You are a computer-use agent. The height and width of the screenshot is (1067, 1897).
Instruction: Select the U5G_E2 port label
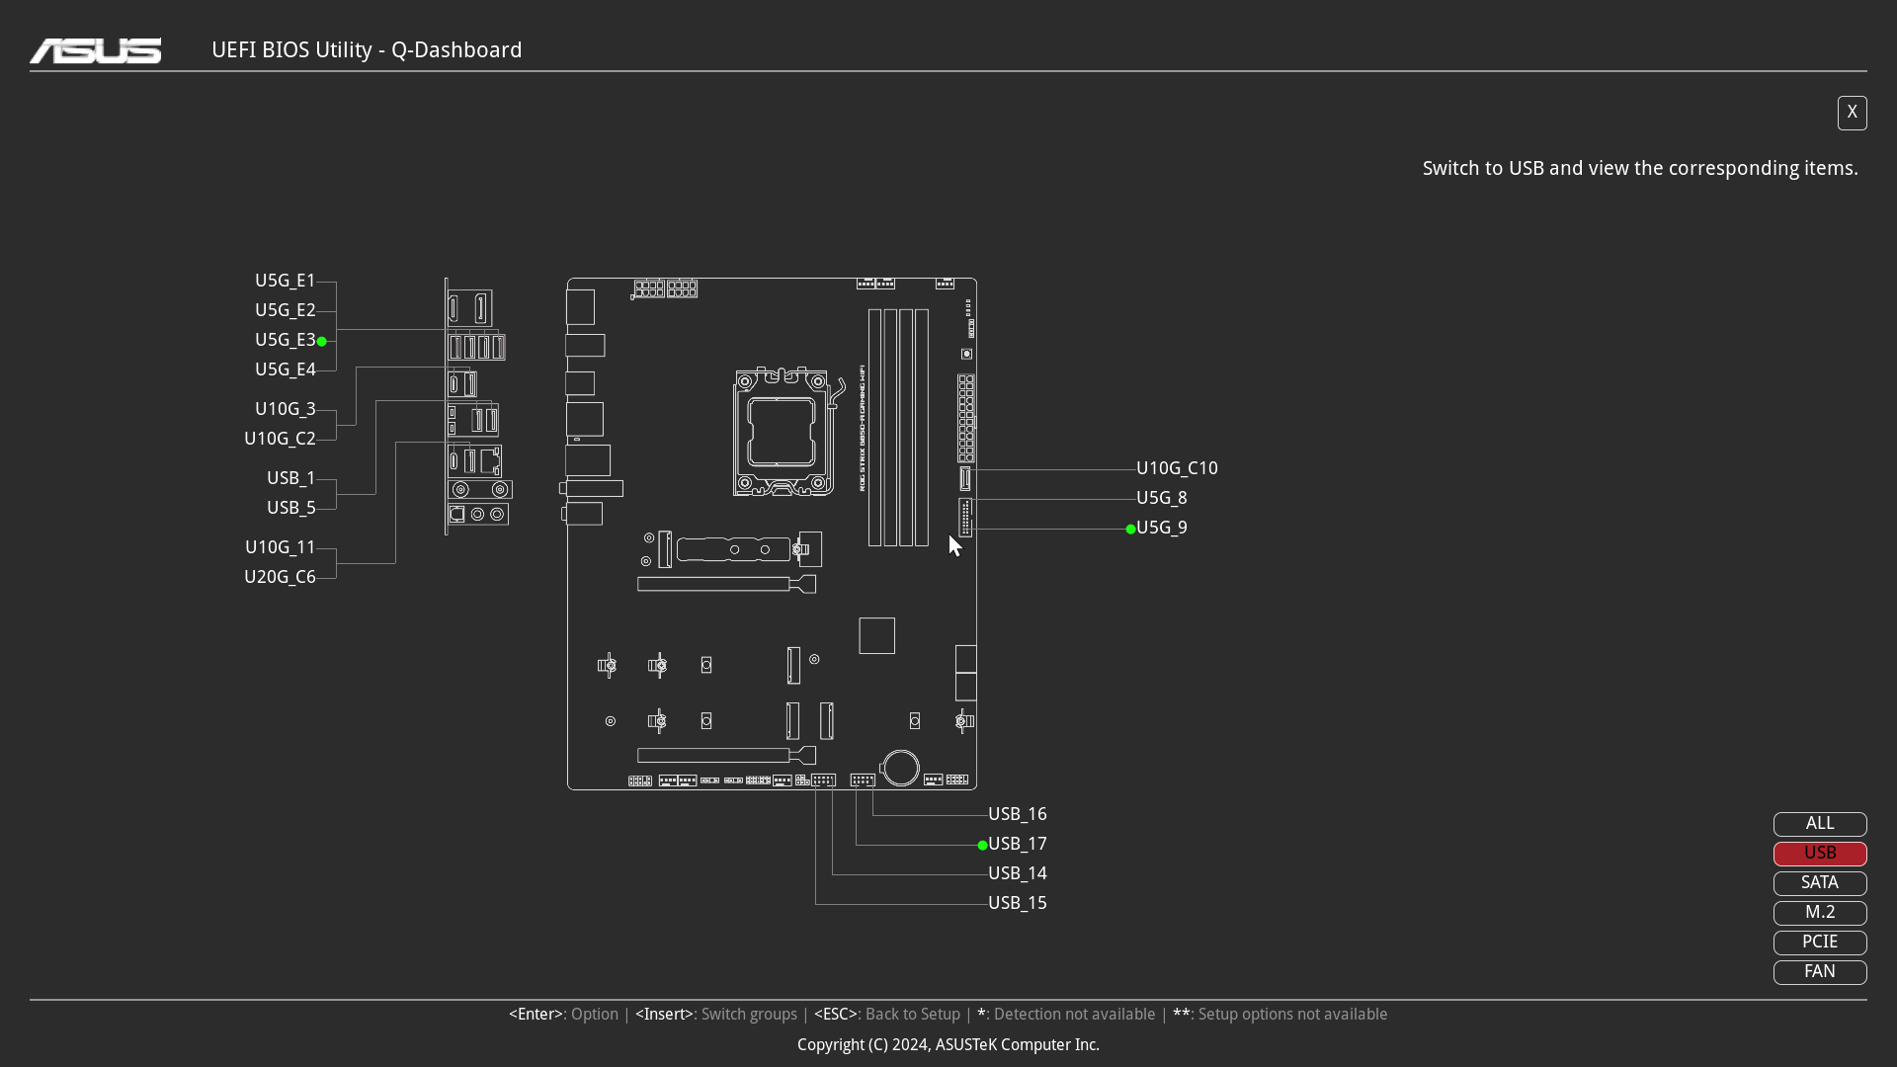(286, 310)
